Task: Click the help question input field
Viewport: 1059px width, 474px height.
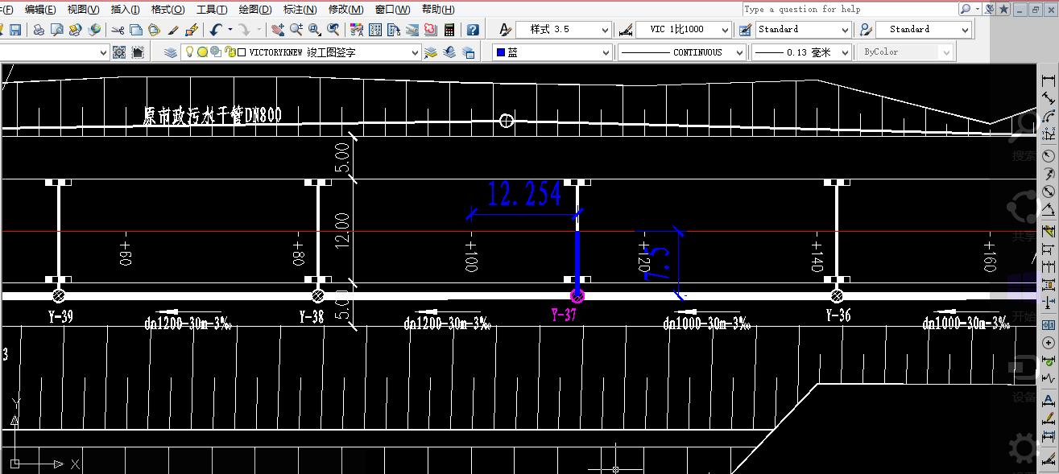Action: pyautogui.click(x=849, y=10)
